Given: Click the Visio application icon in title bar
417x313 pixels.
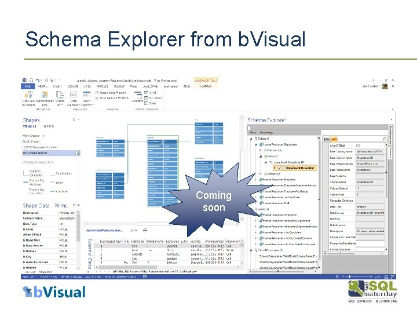Looking at the screenshot, I should point(24,80).
